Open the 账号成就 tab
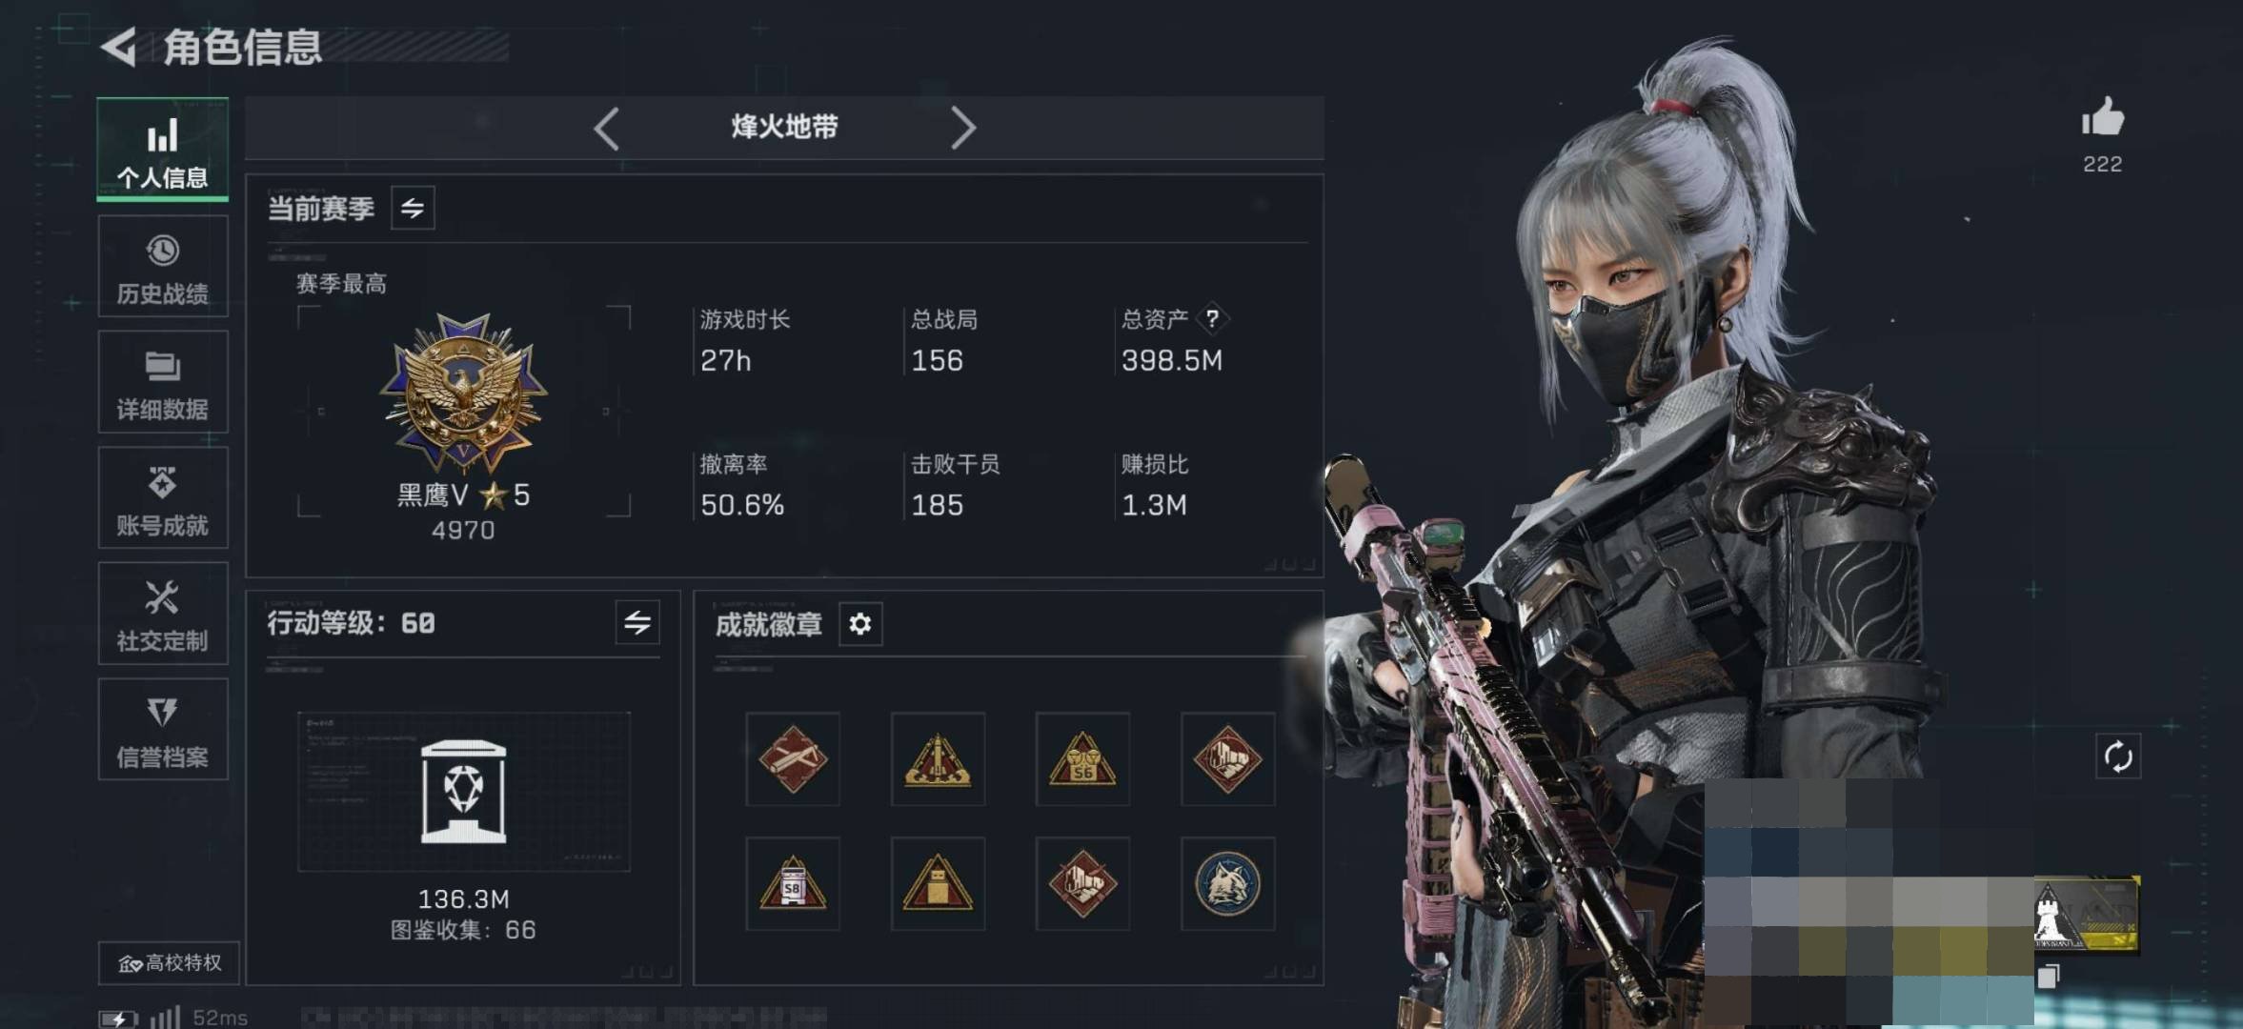 point(163,498)
